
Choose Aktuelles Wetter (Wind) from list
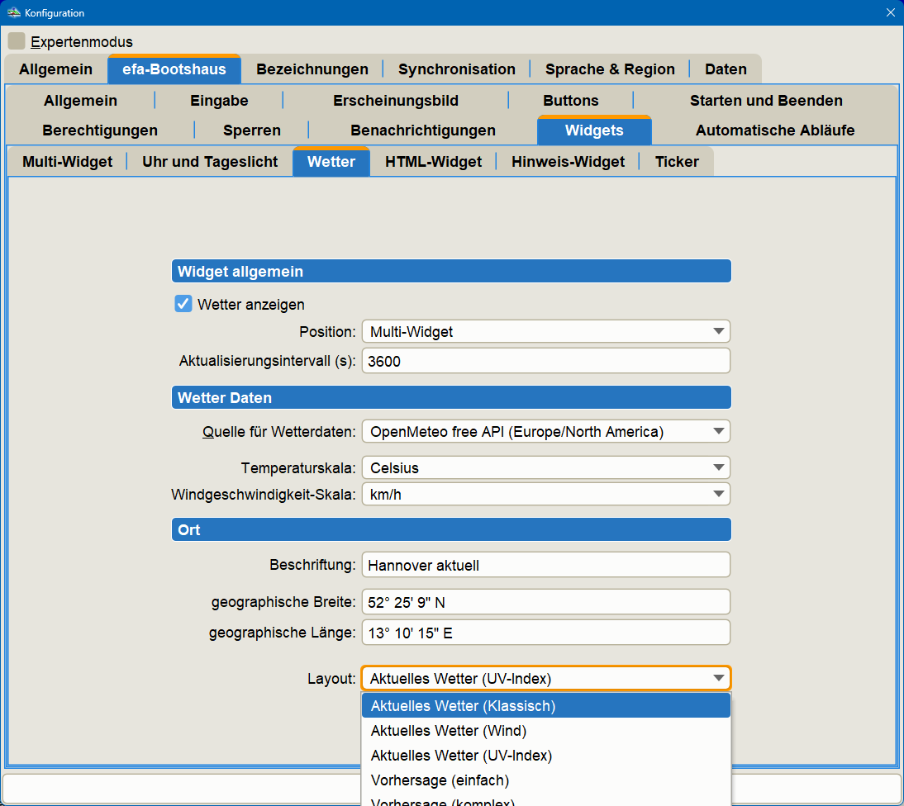click(545, 731)
